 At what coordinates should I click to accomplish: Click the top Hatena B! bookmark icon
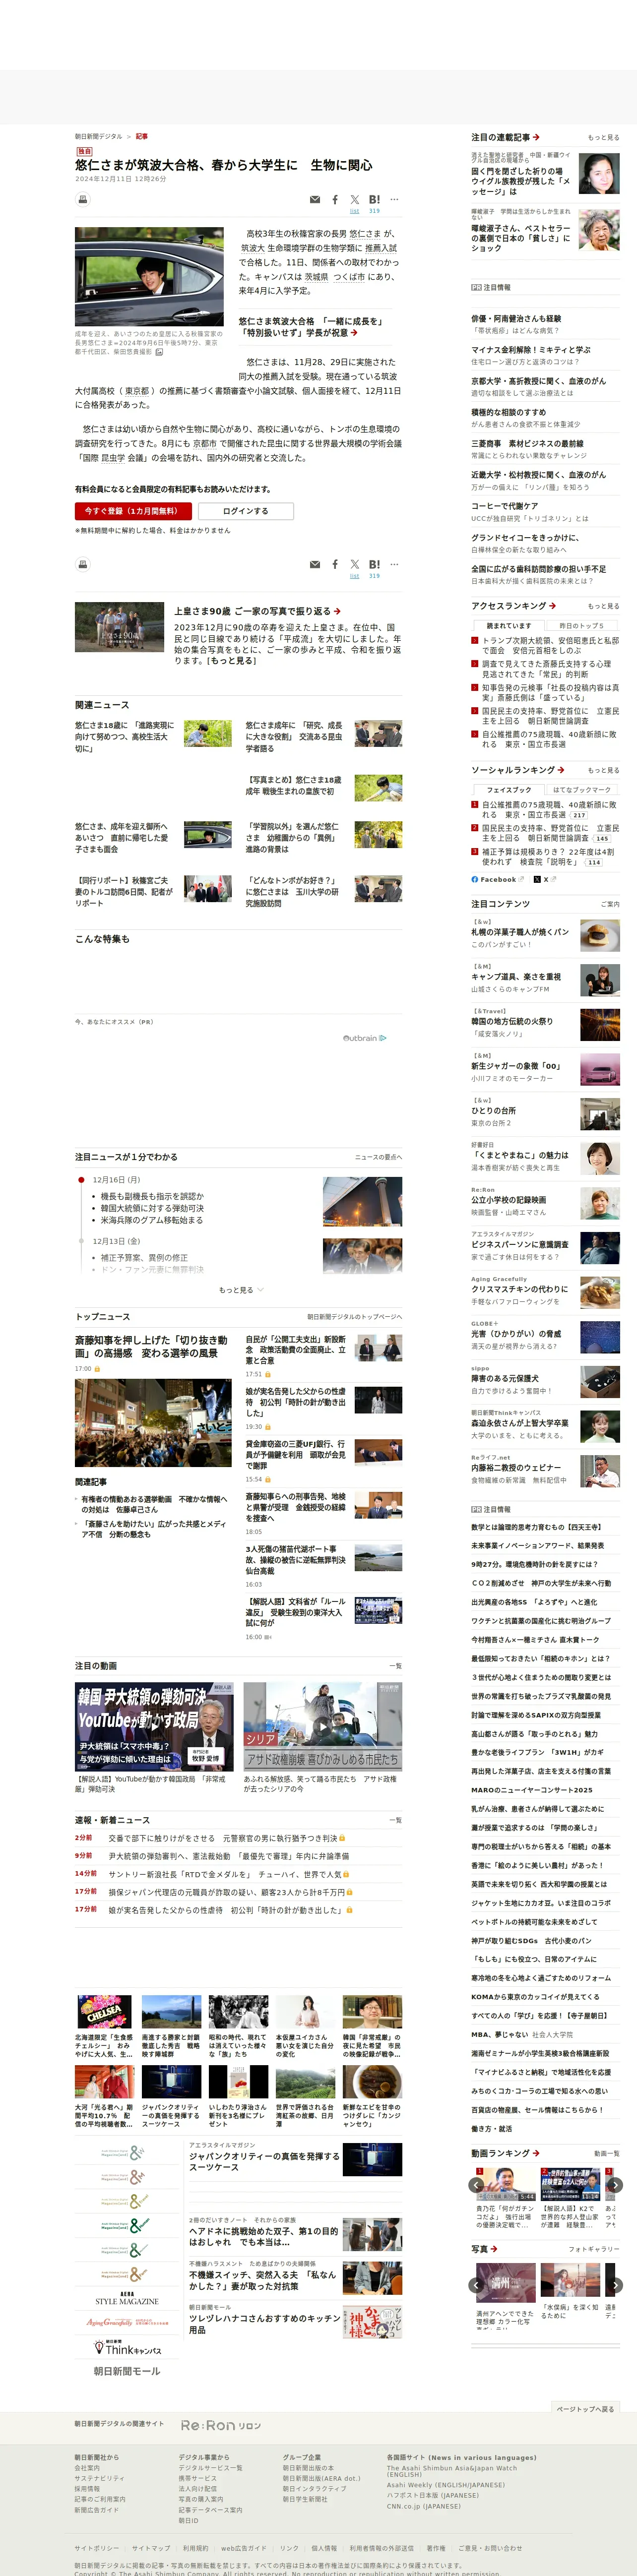(374, 199)
